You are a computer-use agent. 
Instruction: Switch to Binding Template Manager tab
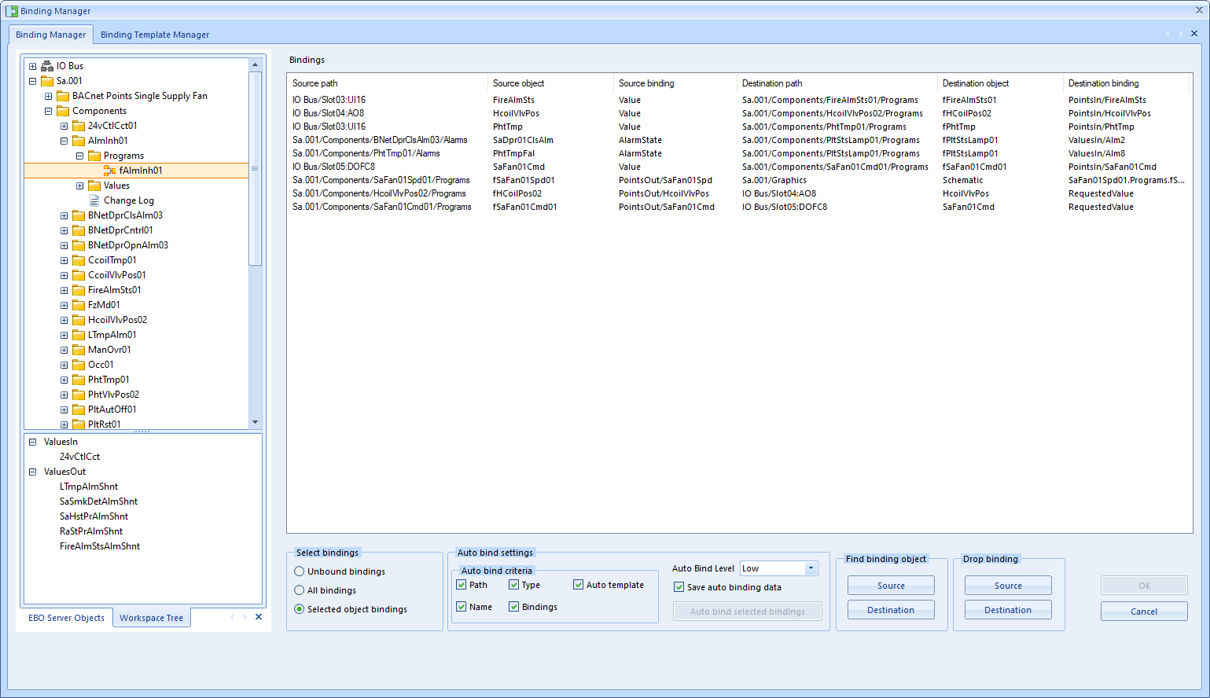point(155,35)
